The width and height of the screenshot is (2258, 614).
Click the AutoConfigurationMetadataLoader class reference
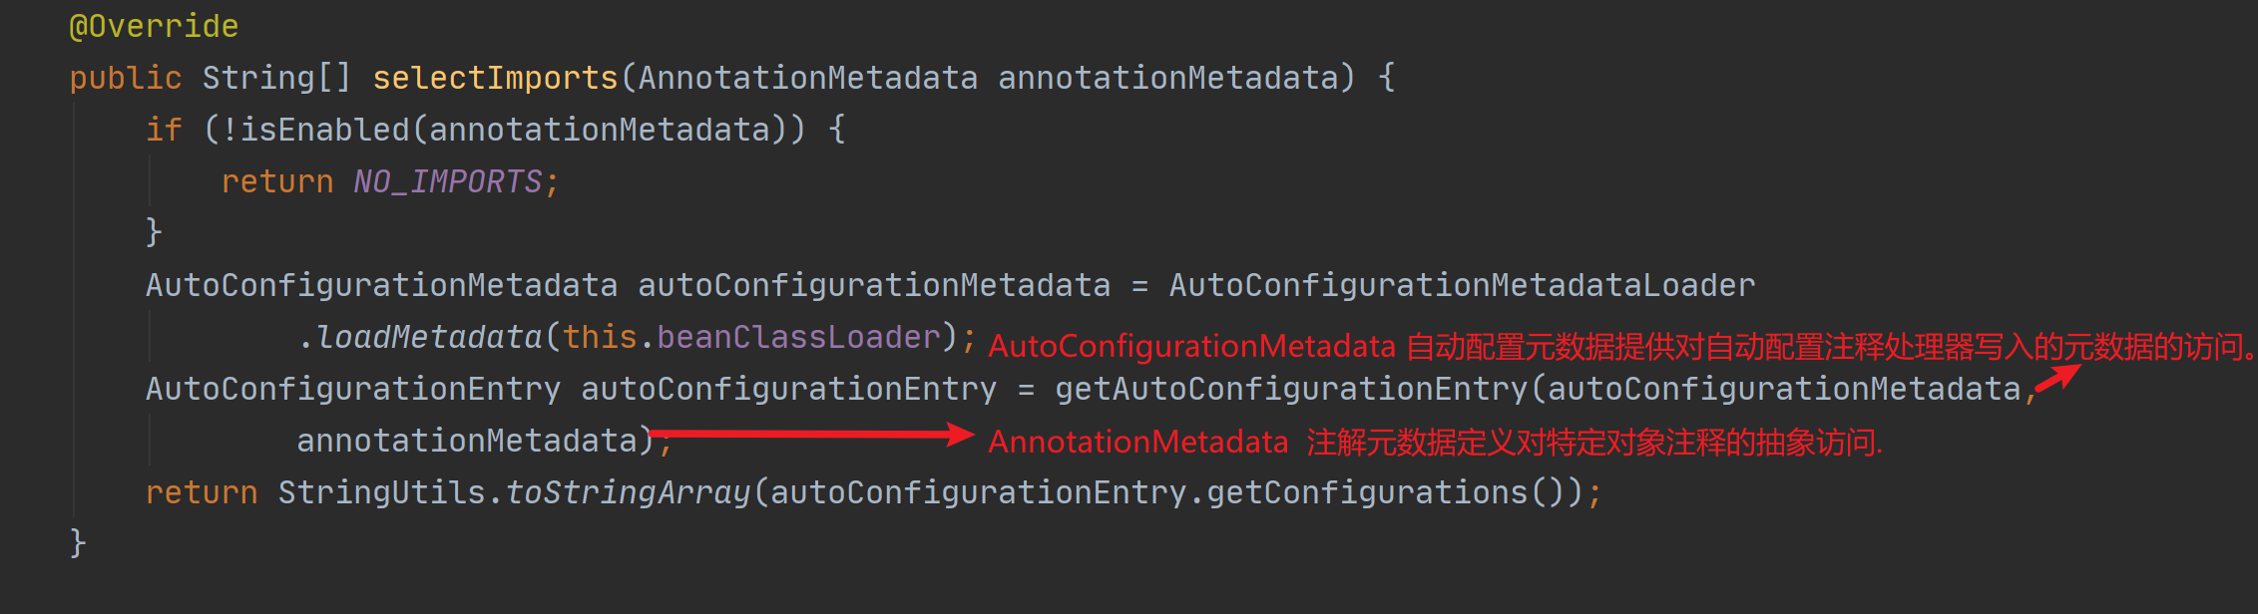pyautogui.click(x=1462, y=285)
